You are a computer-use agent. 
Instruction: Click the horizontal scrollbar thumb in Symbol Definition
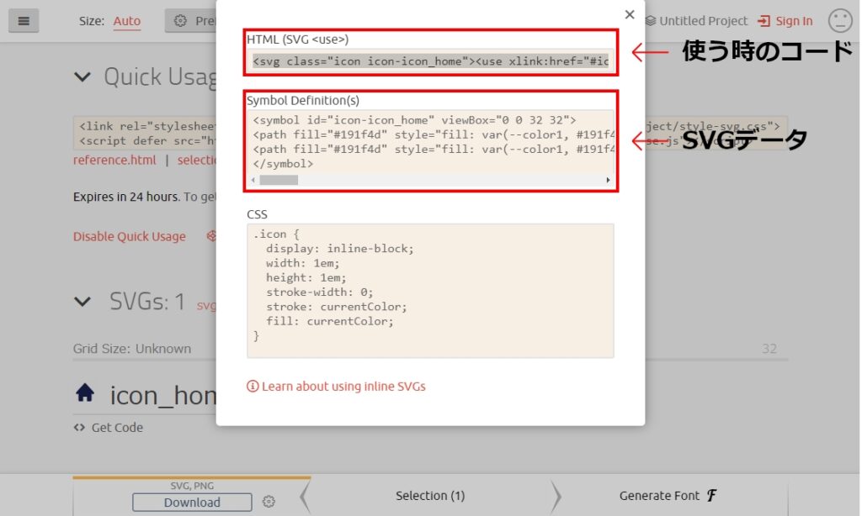coord(279,180)
